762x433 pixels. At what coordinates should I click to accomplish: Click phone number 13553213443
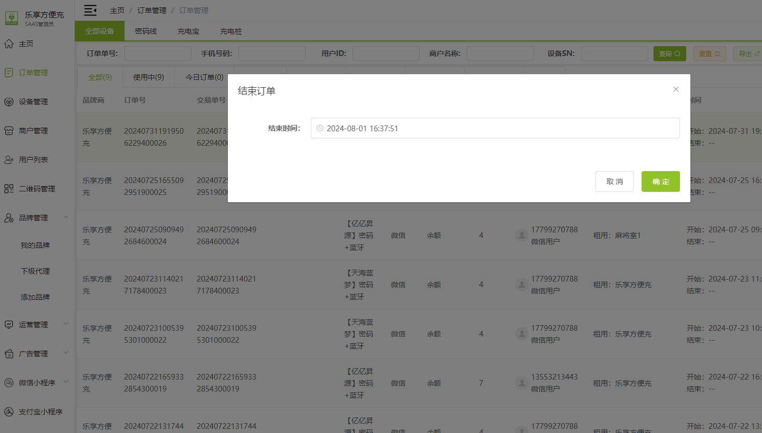pos(554,377)
